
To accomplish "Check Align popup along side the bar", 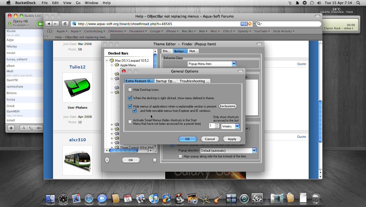I will pos(180,156).
